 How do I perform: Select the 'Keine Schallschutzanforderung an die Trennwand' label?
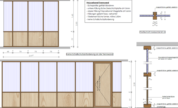tap(90, 54)
